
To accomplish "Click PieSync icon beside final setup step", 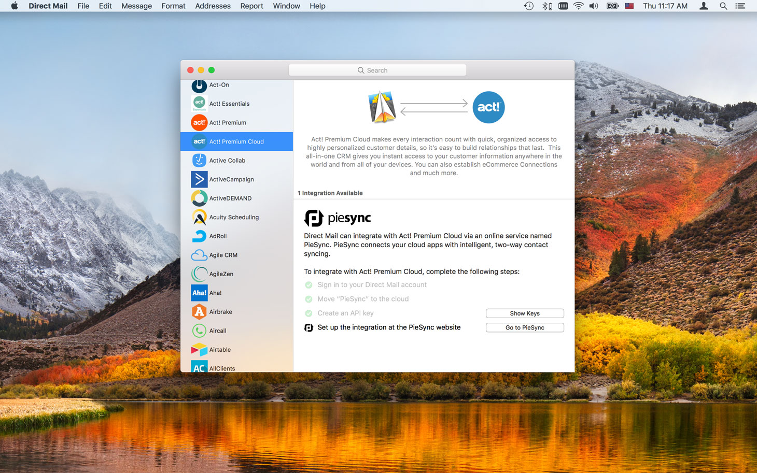I will tap(309, 327).
